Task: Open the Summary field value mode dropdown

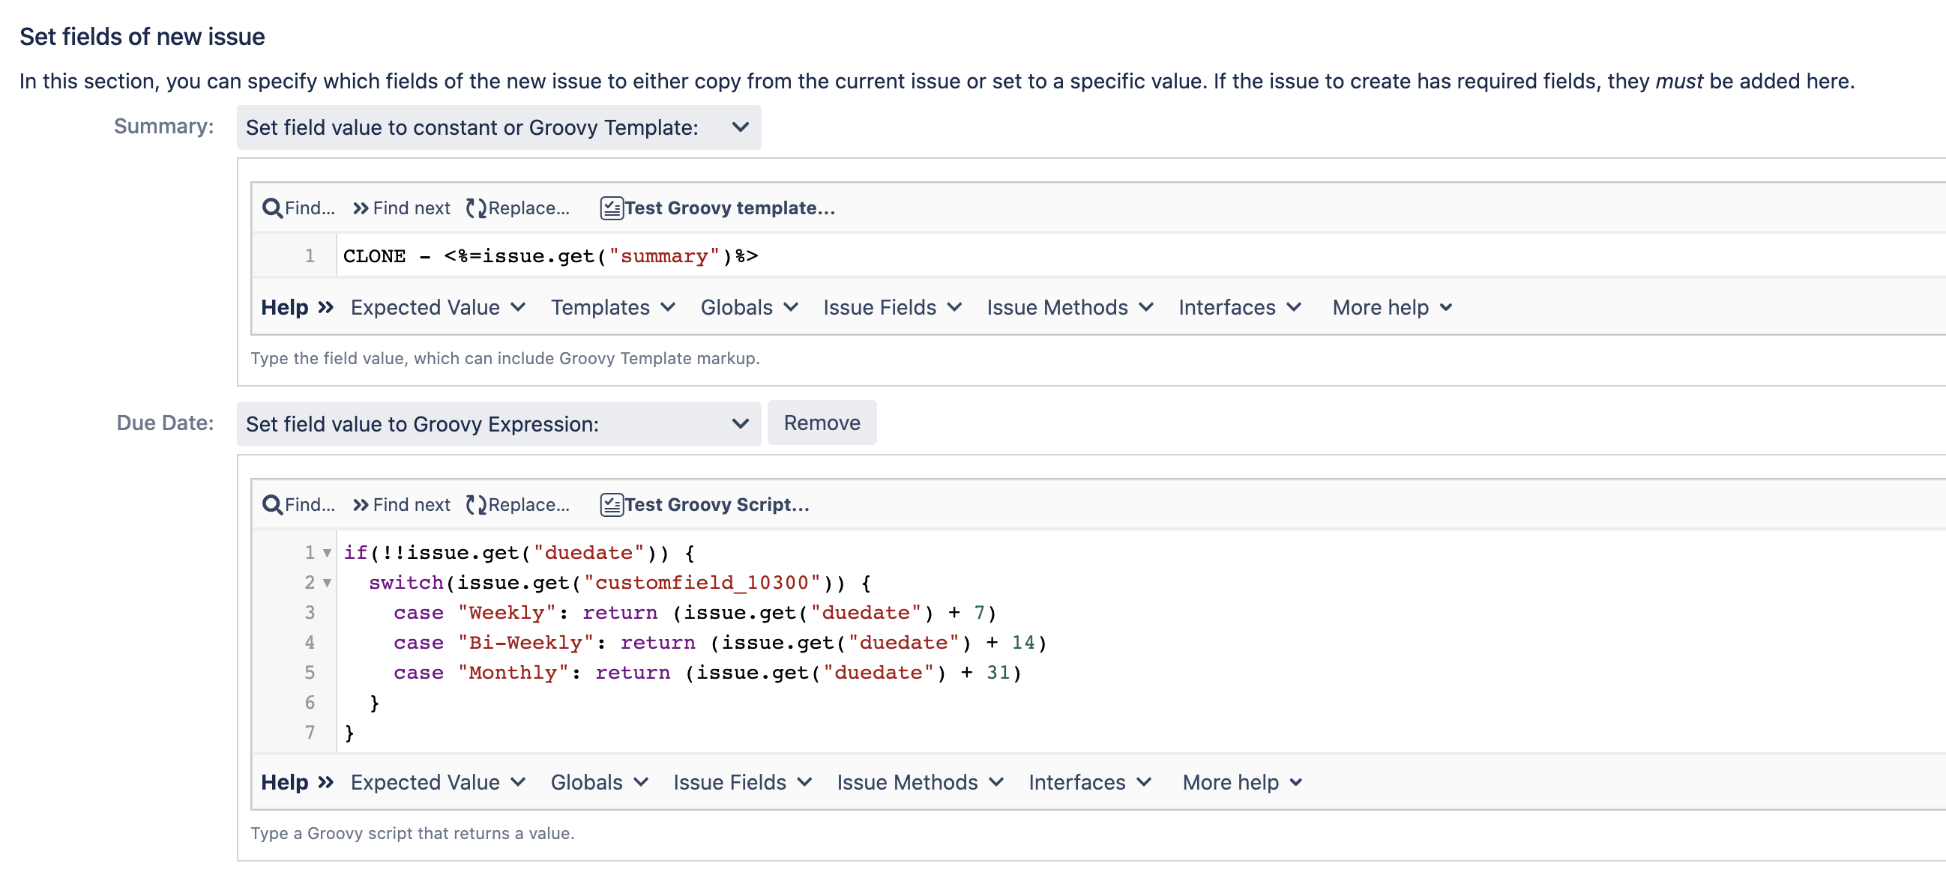Action: [498, 127]
